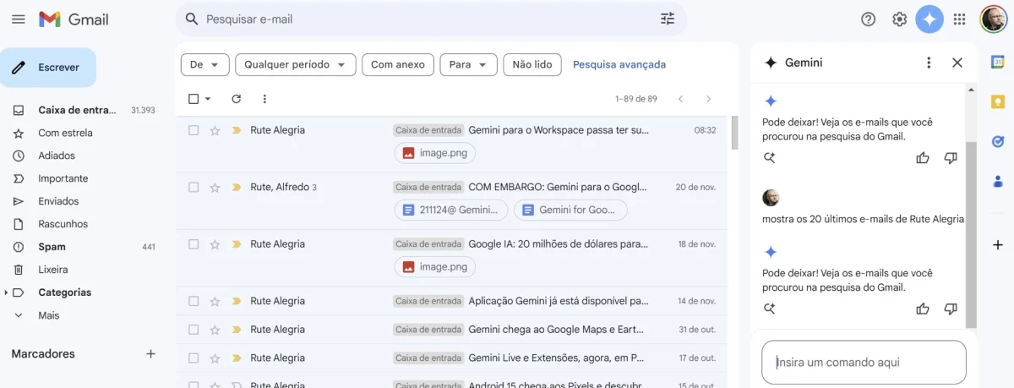Open Google Keep in side panel
The height and width of the screenshot is (388, 1014).
997,101
